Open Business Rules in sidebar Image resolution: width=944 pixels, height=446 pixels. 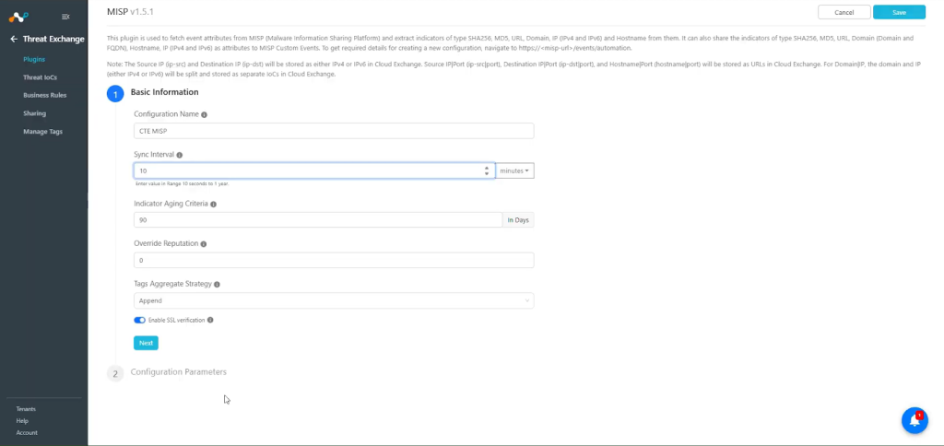point(44,95)
